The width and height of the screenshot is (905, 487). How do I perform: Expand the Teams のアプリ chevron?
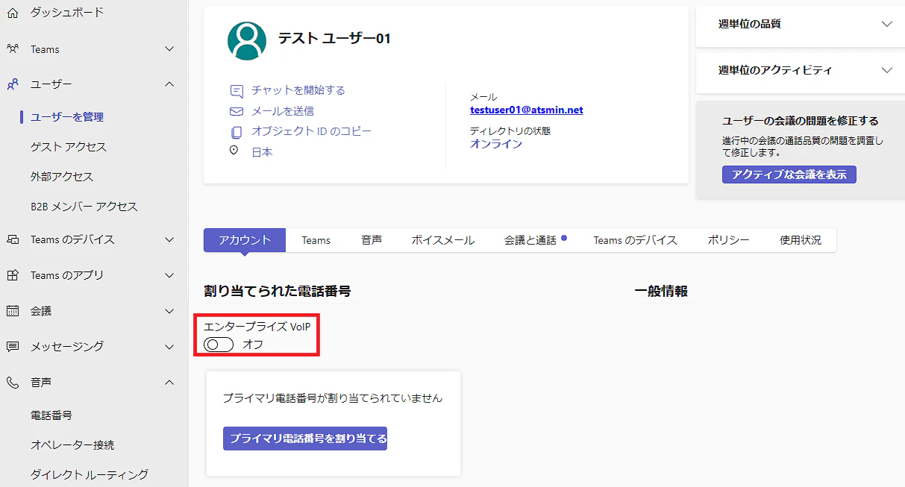169,275
